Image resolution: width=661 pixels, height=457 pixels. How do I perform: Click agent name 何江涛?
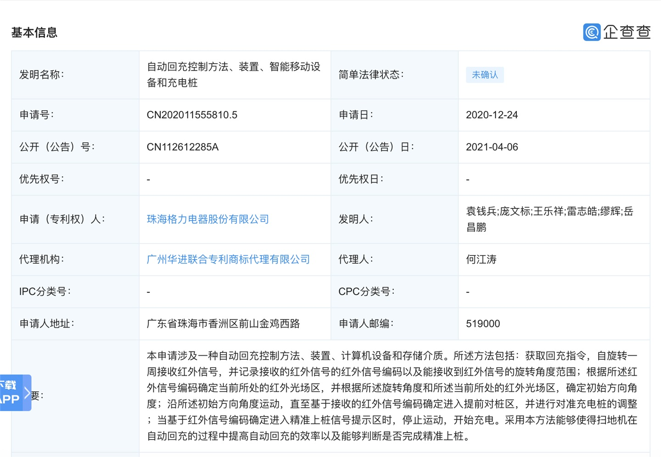481,260
